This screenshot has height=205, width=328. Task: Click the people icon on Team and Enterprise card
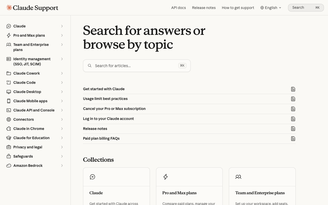238,177
